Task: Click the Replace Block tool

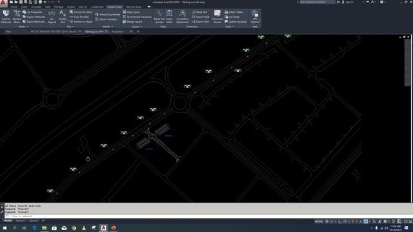Action: pyautogui.click(x=17, y=17)
